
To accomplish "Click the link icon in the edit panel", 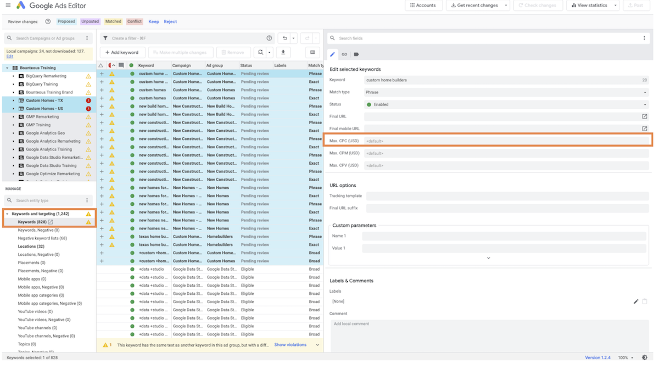I will coord(344,54).
